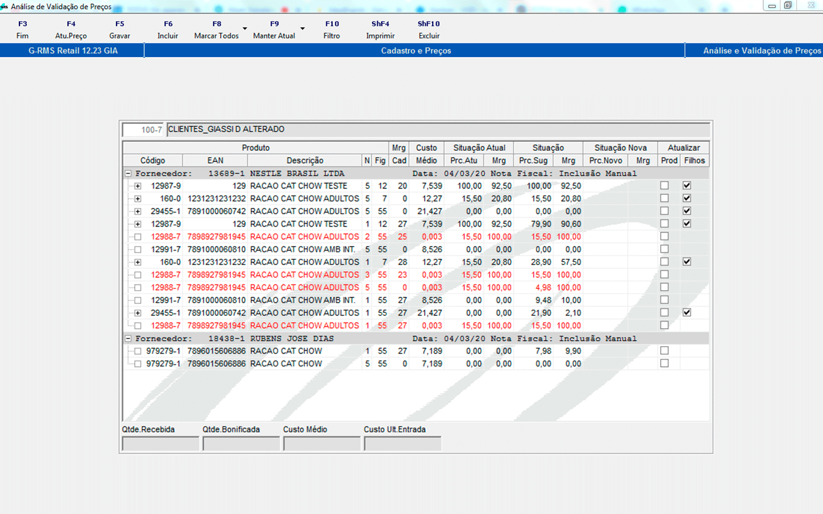Click the Descrição column header
Viewport: 823px width, 514px height.
click(x=305, y=160)
